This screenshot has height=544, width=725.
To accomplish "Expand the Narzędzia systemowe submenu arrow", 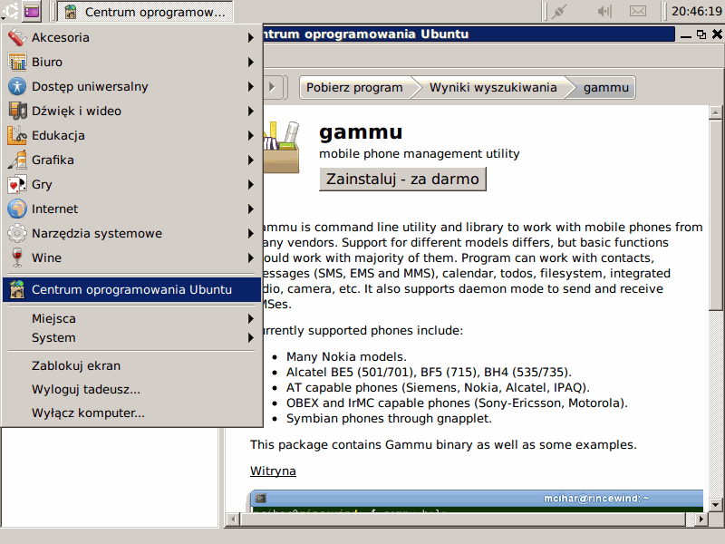I will [250, 234].
